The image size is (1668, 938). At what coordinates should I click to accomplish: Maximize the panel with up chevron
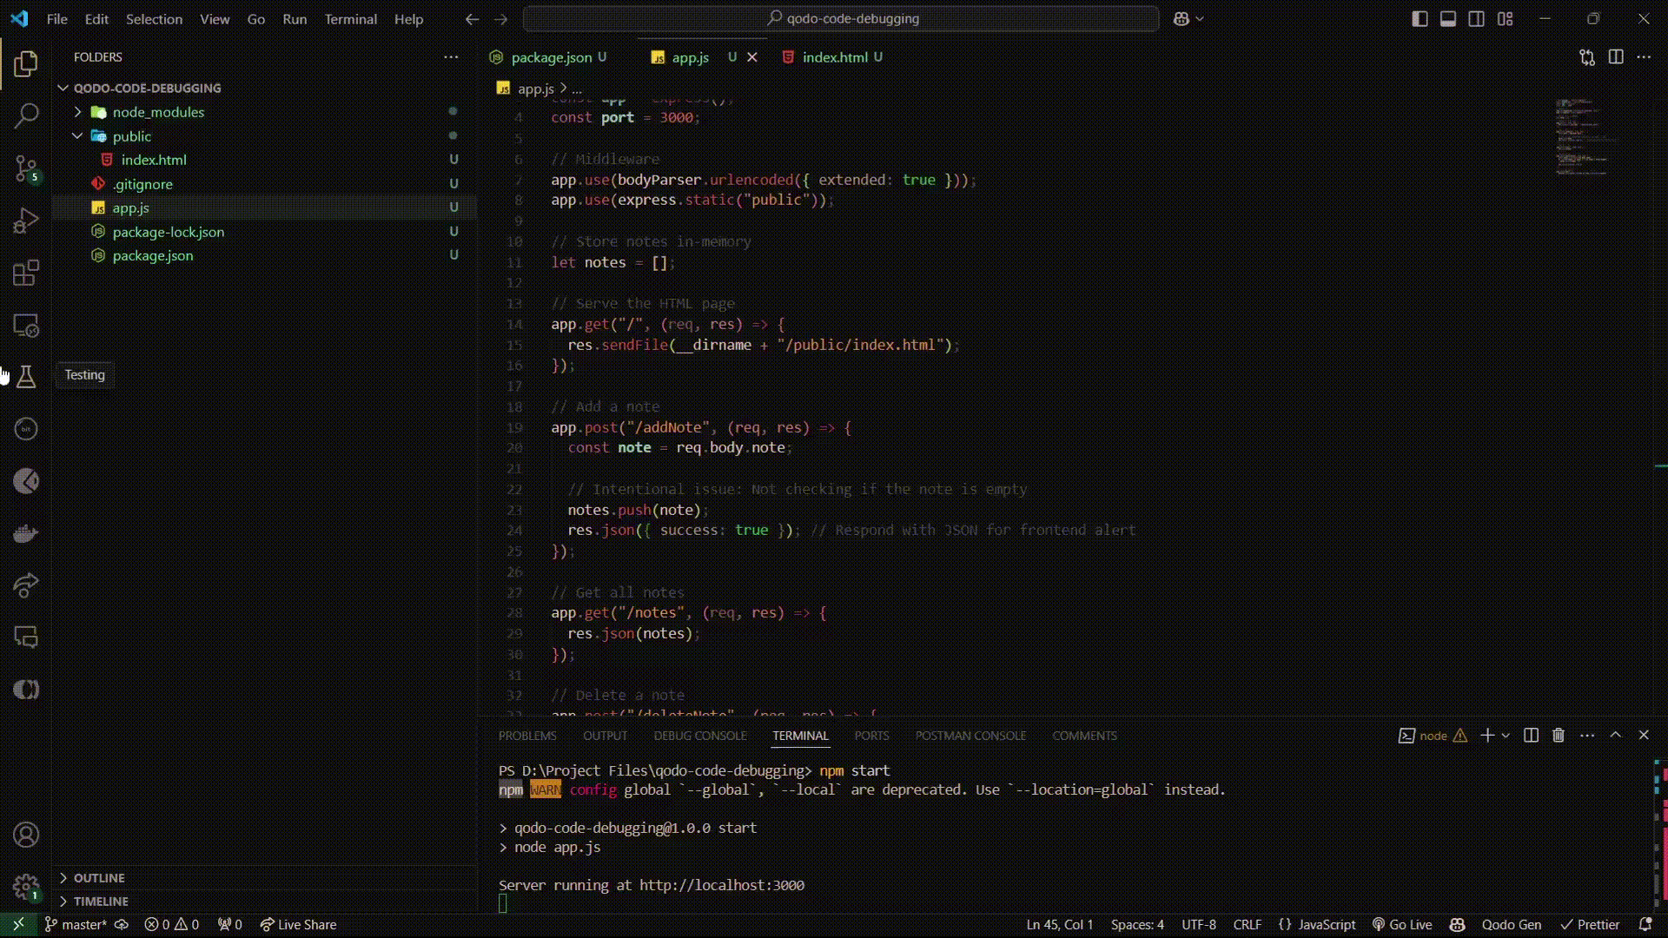[1616, 735]
